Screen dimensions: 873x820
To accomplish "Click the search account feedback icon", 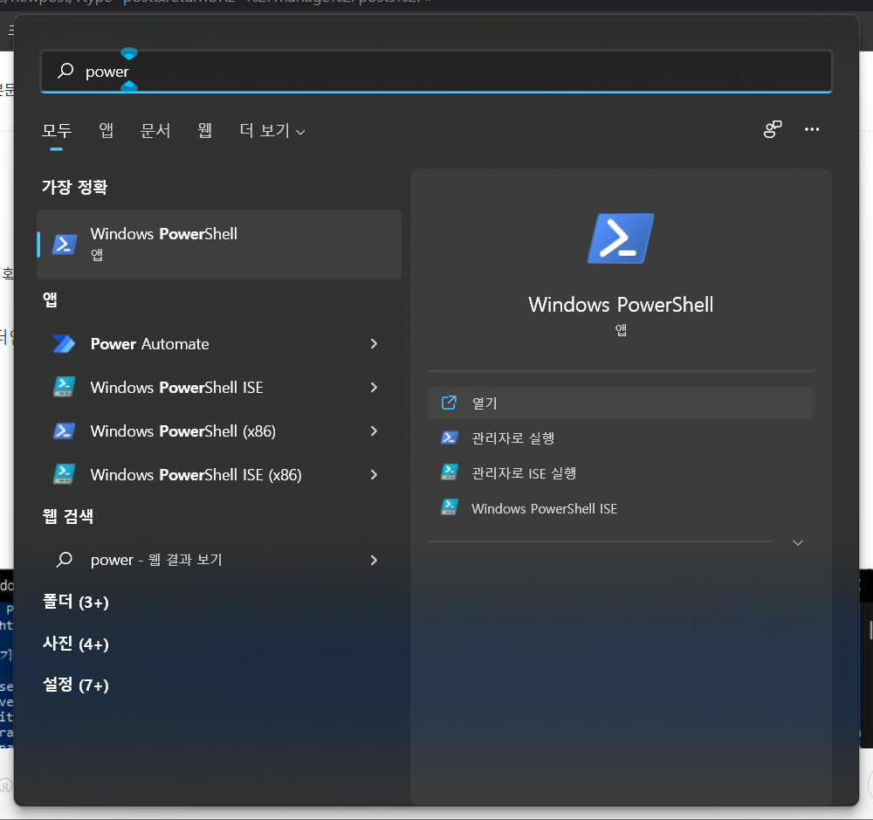I will click(773, 129).
